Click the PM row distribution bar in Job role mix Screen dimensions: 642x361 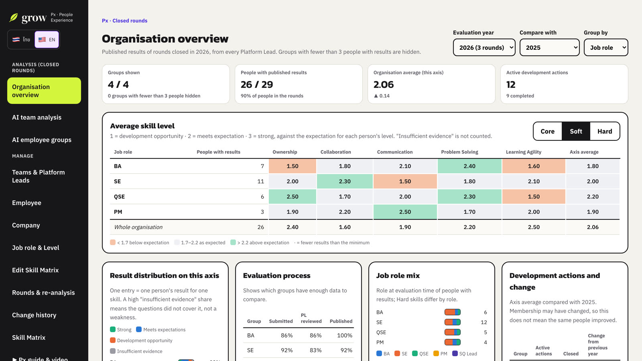click(x=453, y=342)
